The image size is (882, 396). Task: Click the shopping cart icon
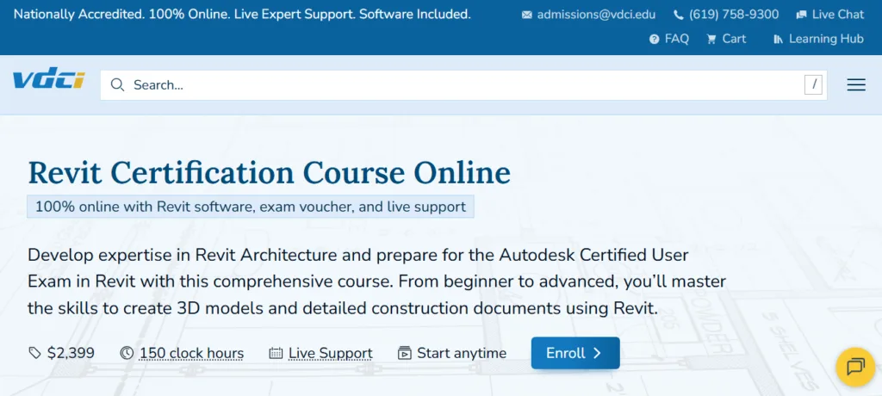point(711,39)
